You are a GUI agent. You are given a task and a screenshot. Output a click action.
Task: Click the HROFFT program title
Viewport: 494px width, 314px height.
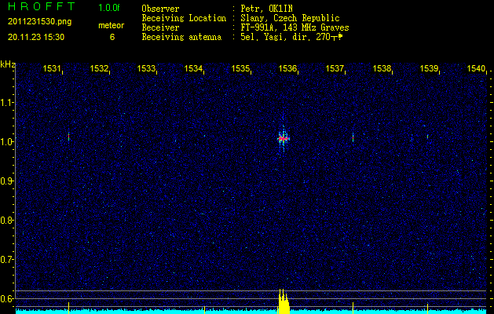[42, 6]
